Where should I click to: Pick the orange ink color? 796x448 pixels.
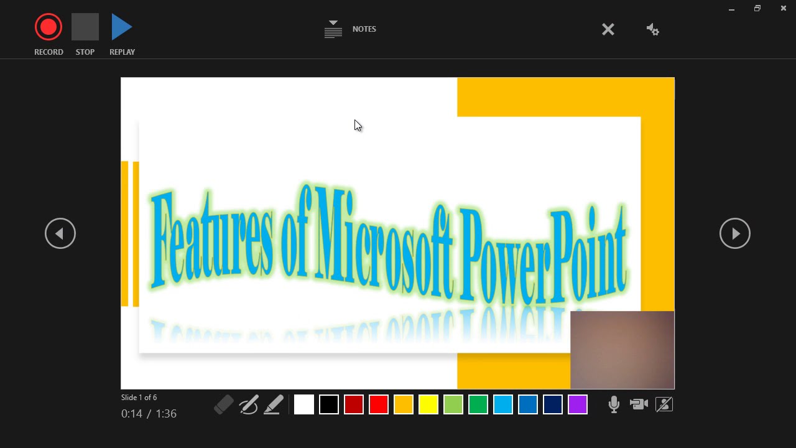click(x=404, y=404)
